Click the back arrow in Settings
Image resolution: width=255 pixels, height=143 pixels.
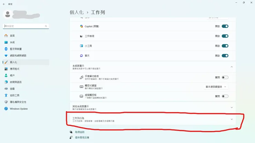tap(4, 4)
